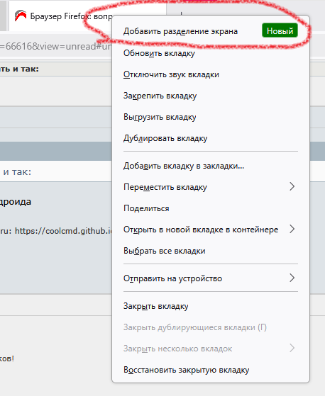
Task: Click the URL bar with "view=unread"
Action: pyautogui.click(x=56, y=46)
